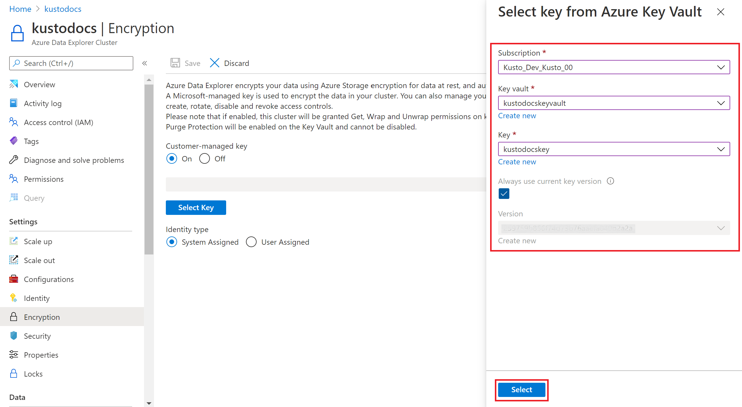
Task: Click the Scale up icon in sidebar
Action: pyautogui.click(x=14, y=241)
